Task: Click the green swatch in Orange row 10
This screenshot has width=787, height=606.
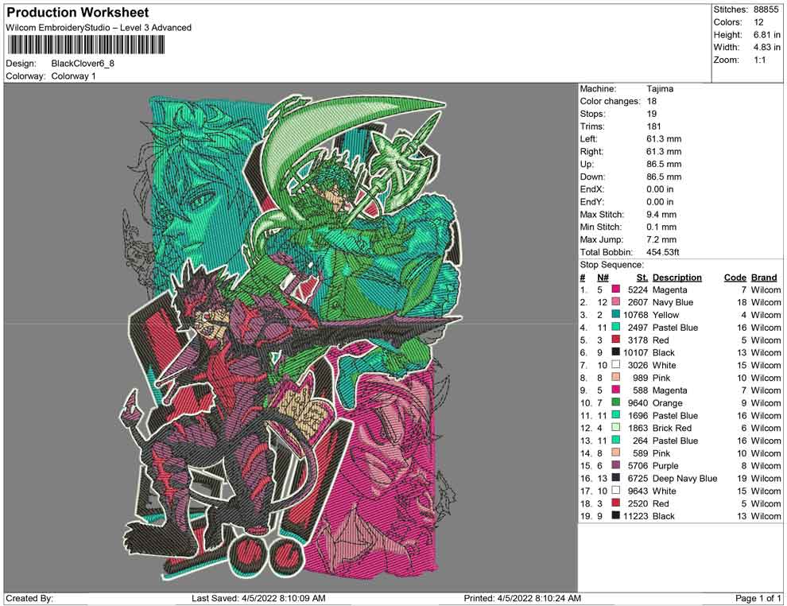Action: [616, 402]
